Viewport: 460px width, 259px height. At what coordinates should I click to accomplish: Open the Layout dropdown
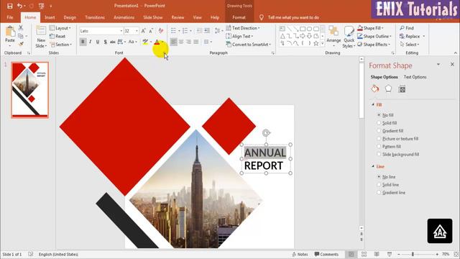click(x=60, y=28)
